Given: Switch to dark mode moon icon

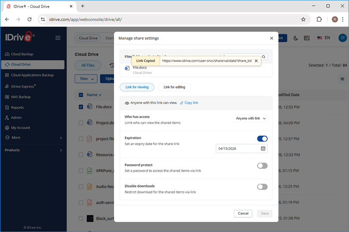Looking at the screenshot, I should click(x=295, y=38).
